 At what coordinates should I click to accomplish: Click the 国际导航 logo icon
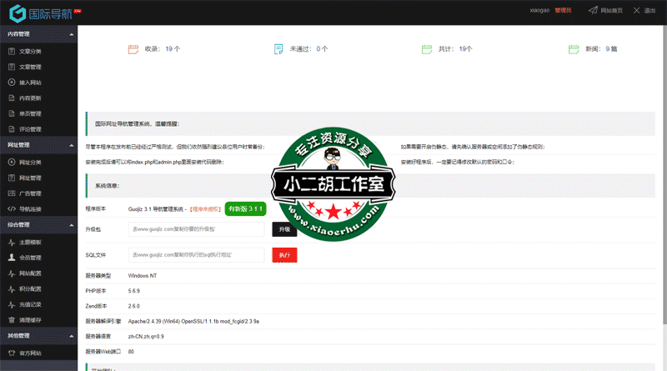(15, 13)
